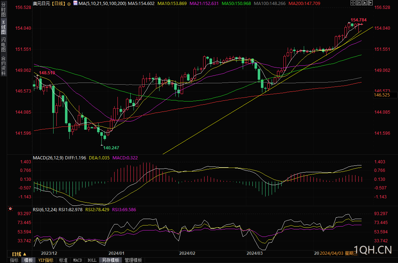Click the MA indicator chart icon
Viewport: 398px width, 263px height.
pos(76,3)
